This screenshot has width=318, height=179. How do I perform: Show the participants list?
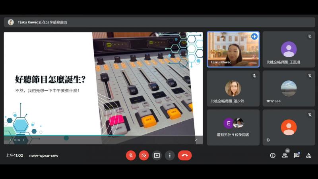point(285,156)
